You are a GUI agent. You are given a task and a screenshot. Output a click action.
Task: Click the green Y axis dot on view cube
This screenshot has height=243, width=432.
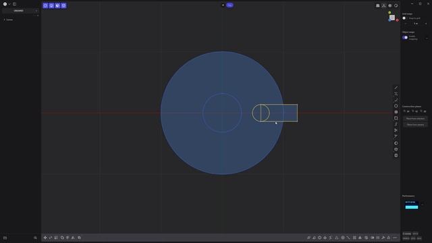(389, 12)
